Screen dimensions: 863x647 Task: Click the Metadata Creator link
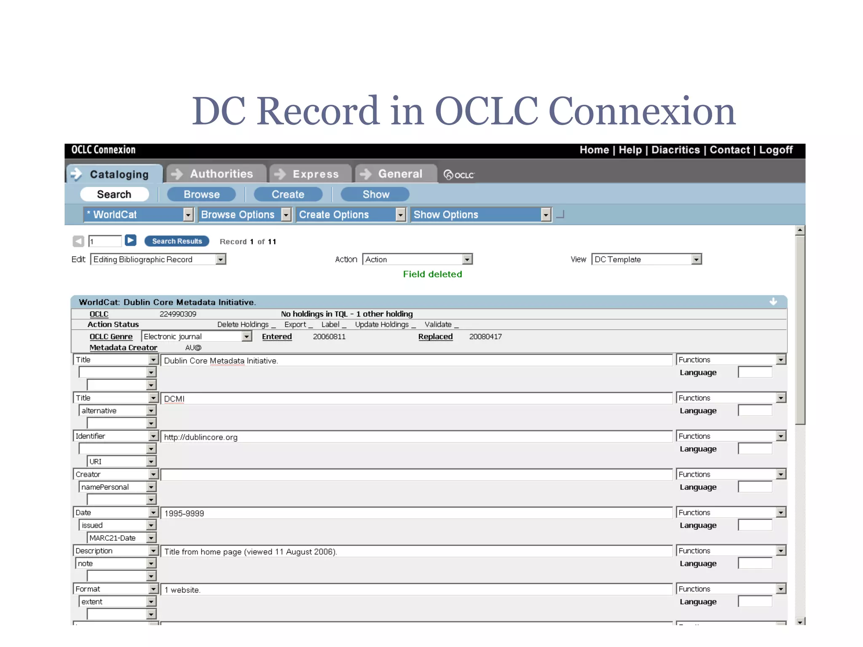[x=123, y=348]
